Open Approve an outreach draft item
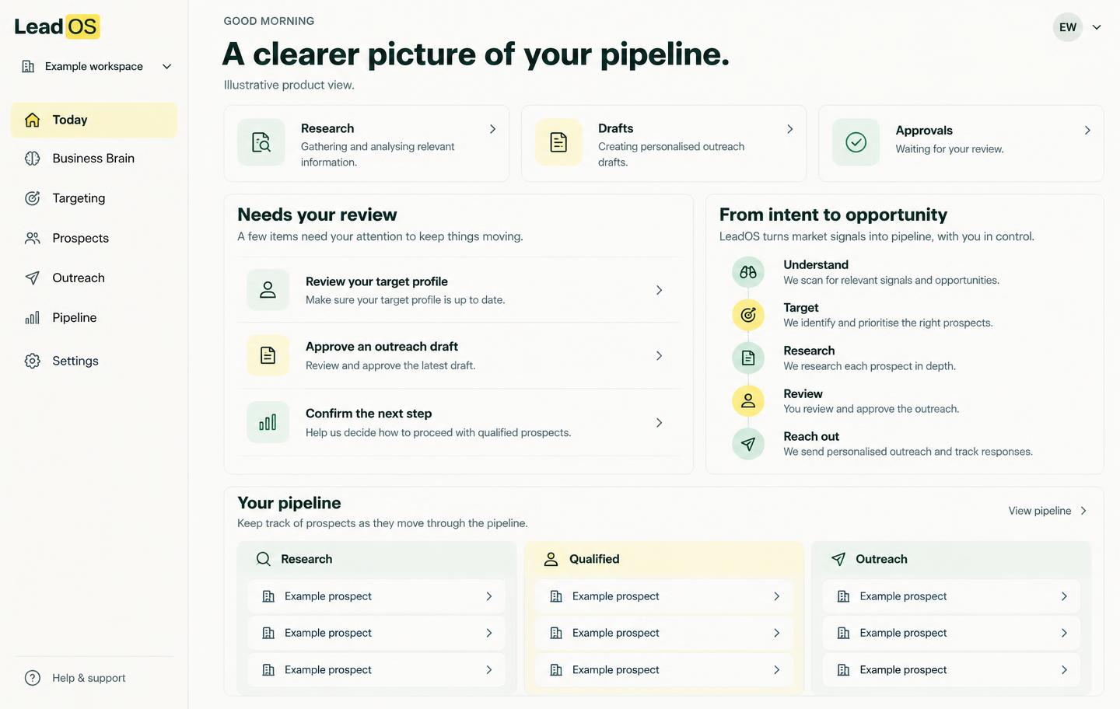This screenshot has height=709, width=1120. point(459,355)
